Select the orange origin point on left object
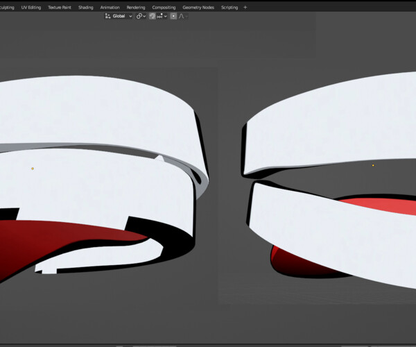Screen dimensions: 416x347 click(x=33, y=169)
